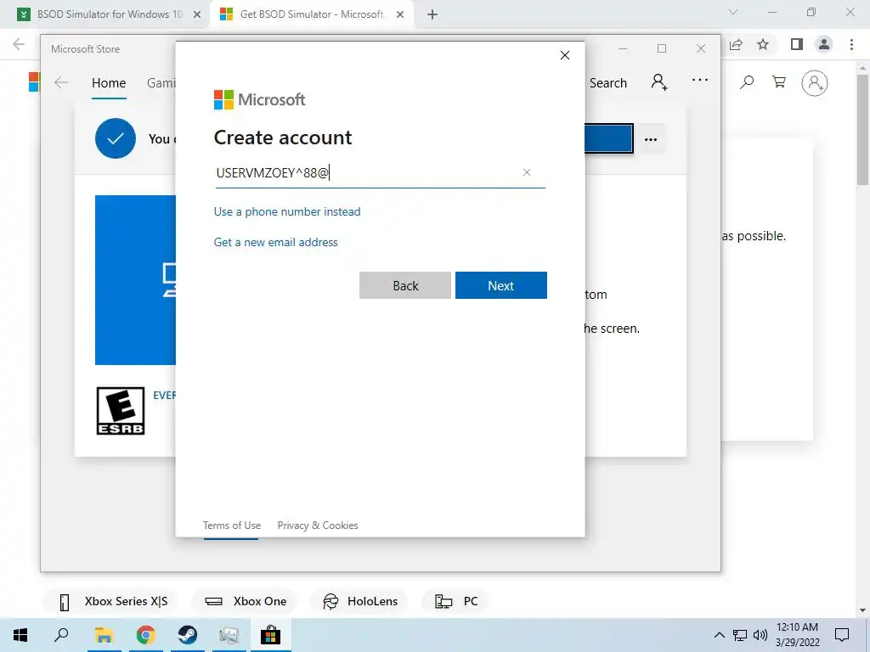Click Chrome back navigation arrow

[19, 44]
